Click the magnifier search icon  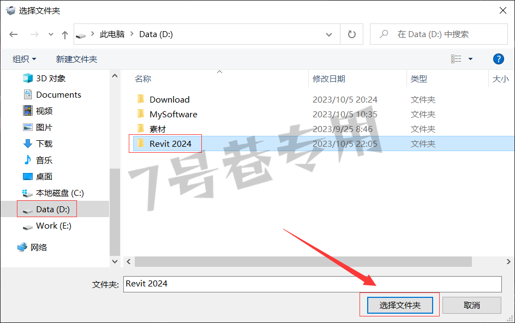(384, 34)
